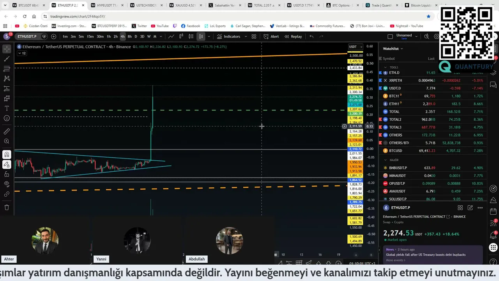
Task: Expand chart type dropdown arrow
Action: 209,36
